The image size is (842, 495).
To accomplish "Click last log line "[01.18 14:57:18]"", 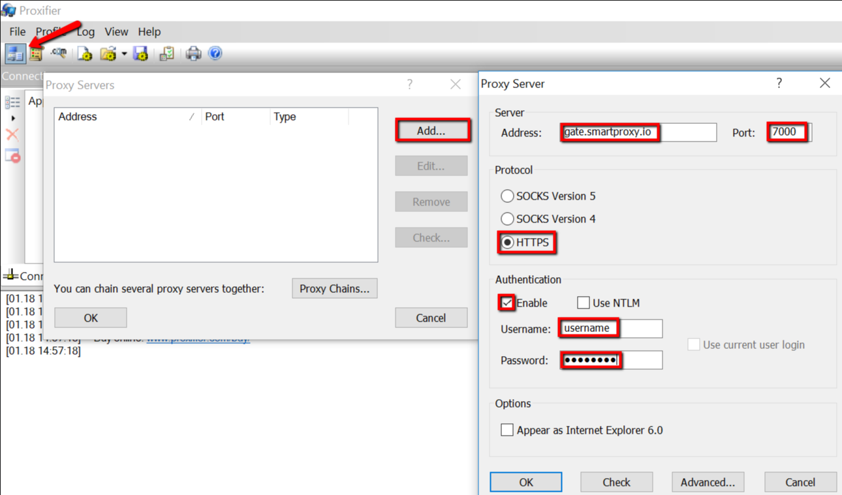I will [x=43, y=351].
